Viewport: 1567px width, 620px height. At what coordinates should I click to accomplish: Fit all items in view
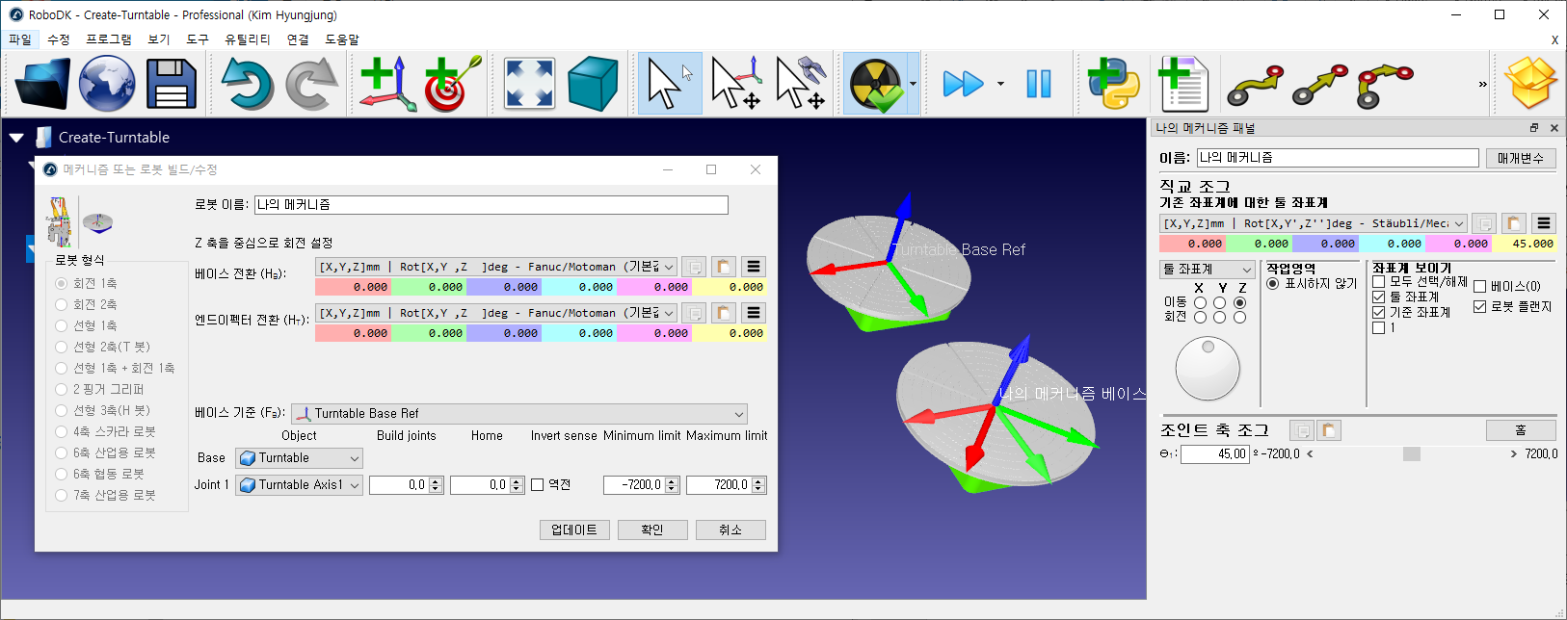[529, 84]
